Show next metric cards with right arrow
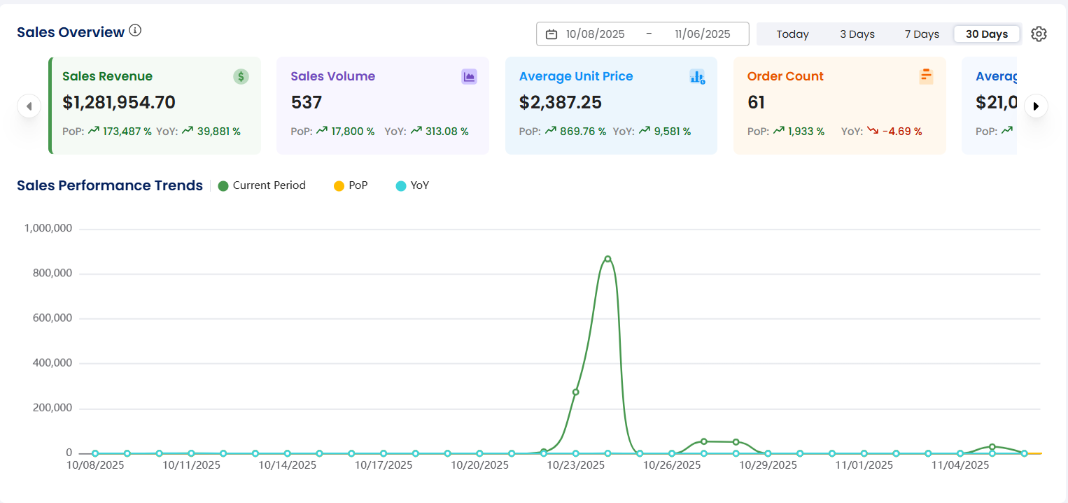This screenshot has width=1068, height=503. point(1036,106)
